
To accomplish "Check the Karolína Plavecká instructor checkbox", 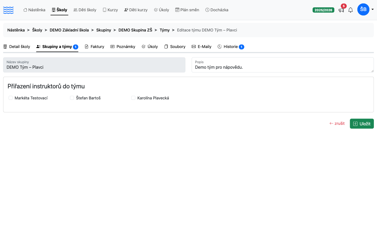I will tap(133, 98).
